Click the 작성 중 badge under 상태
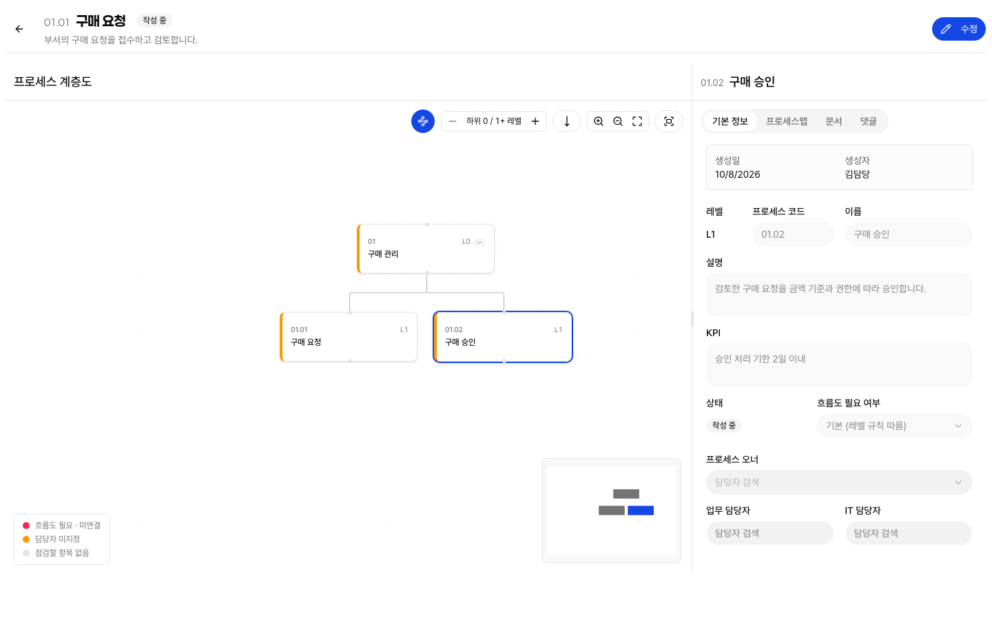The height and width of the screenshot is (620, 992). coord(724,426)
